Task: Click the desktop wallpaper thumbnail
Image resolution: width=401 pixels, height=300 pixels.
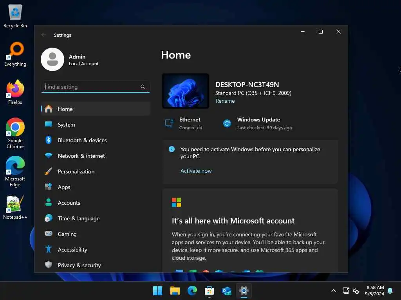Action: 186,91
